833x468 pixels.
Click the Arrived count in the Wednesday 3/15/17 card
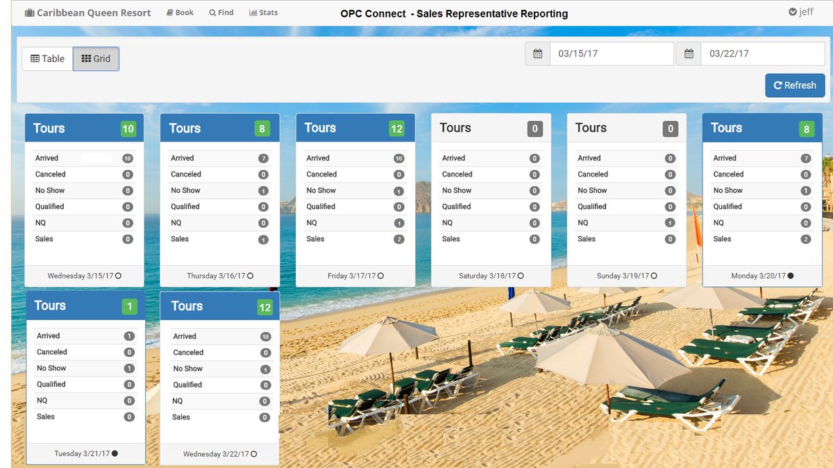click(x=128, y=158)
